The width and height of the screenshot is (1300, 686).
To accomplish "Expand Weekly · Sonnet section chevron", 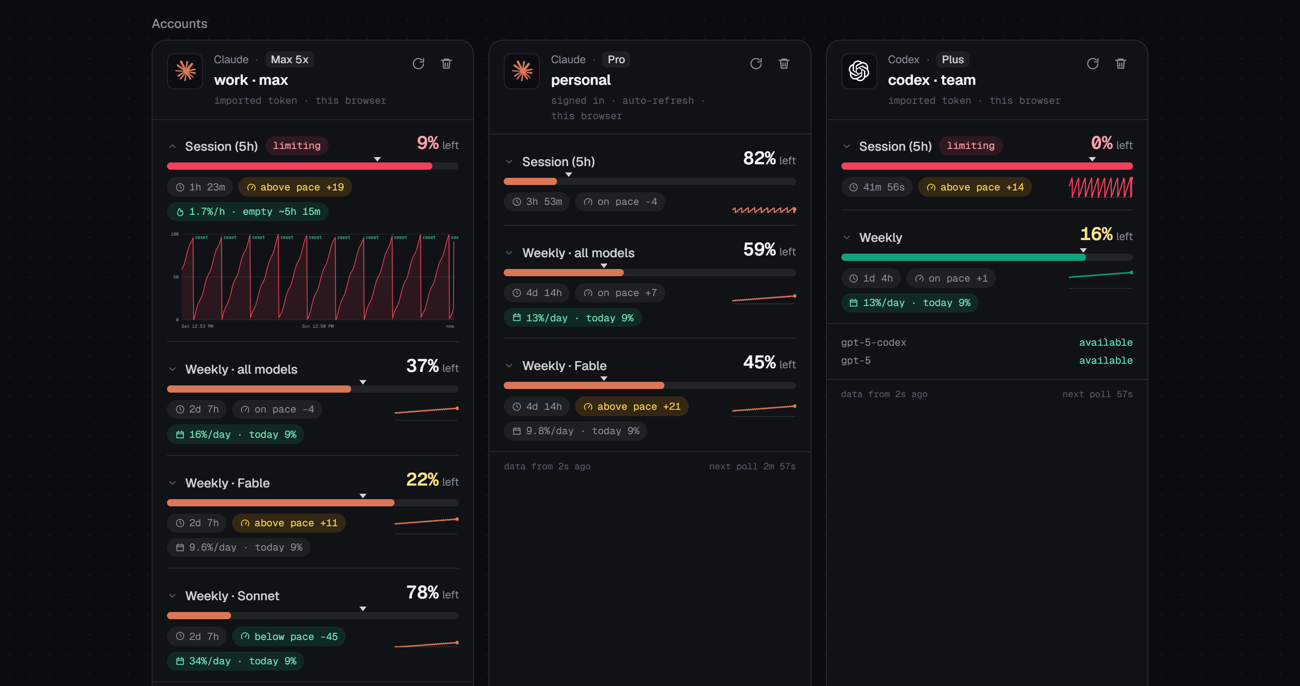I will (172, 596).
